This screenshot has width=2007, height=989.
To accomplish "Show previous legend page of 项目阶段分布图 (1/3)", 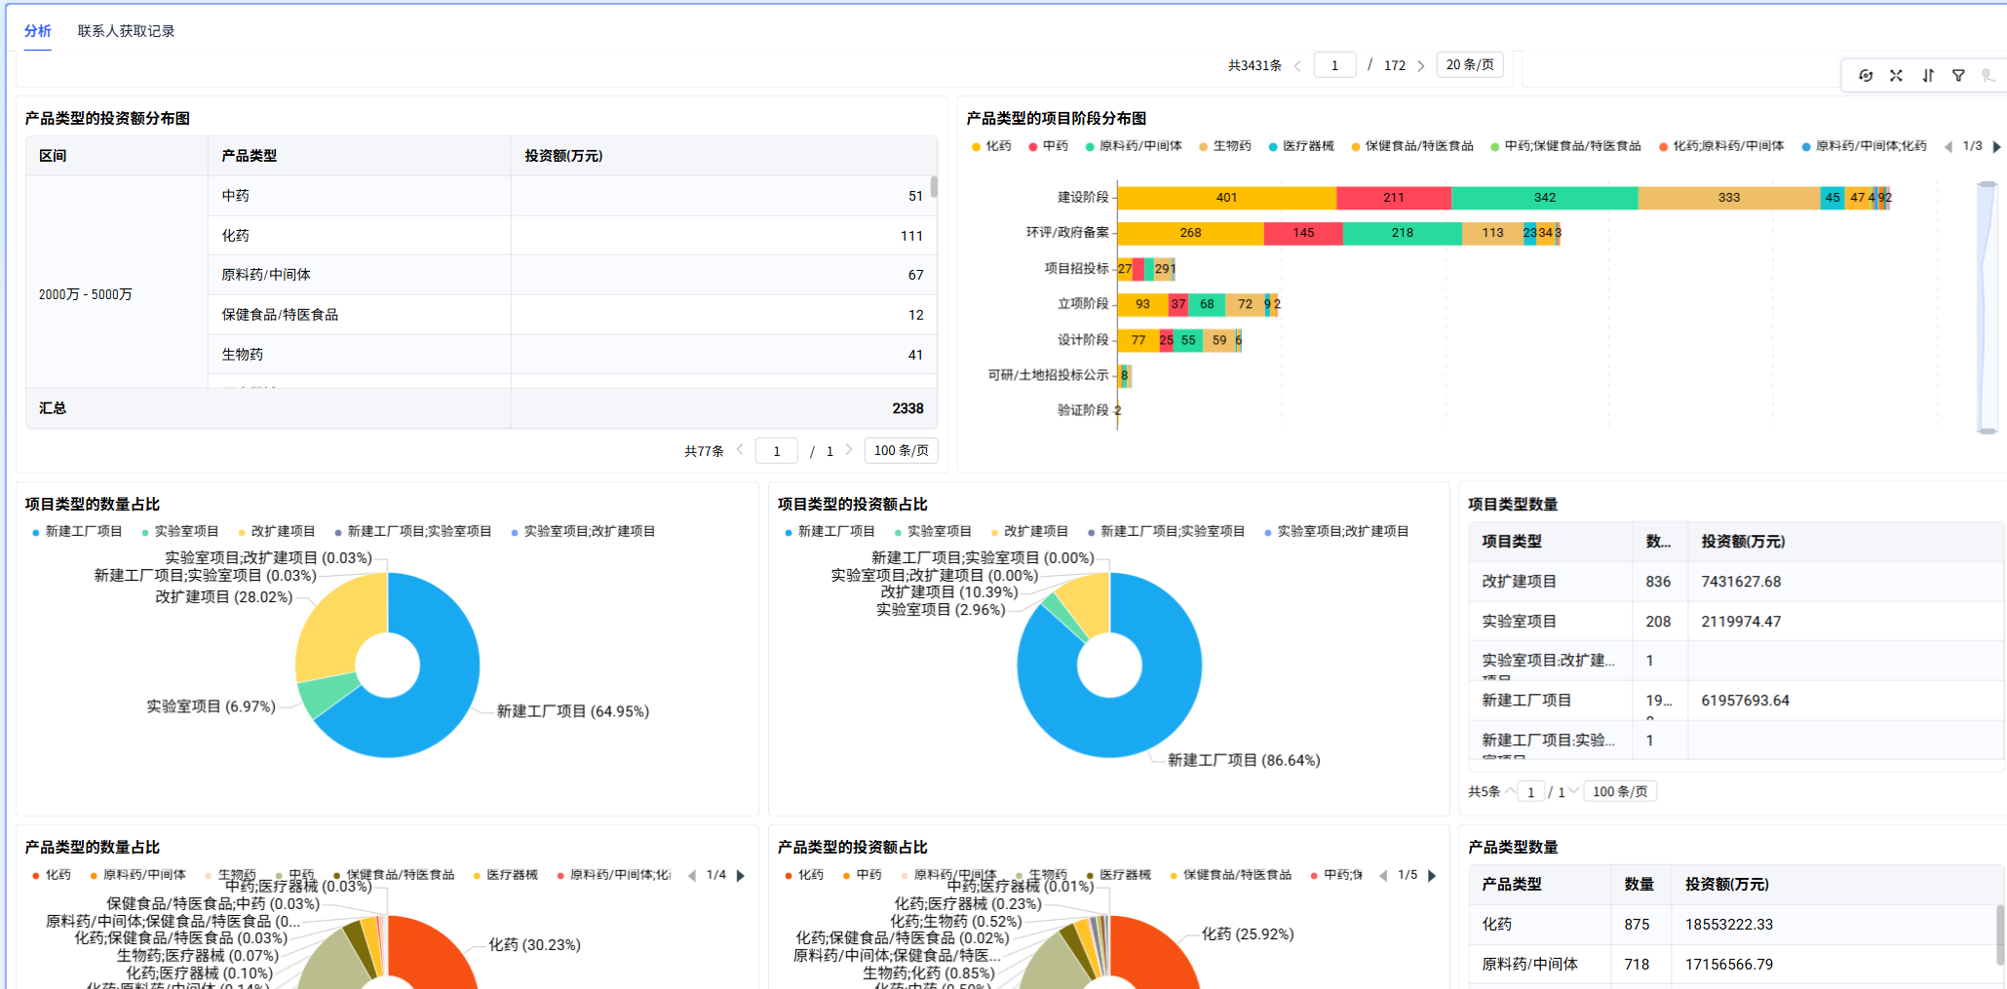I will [x=1949, y=147].
